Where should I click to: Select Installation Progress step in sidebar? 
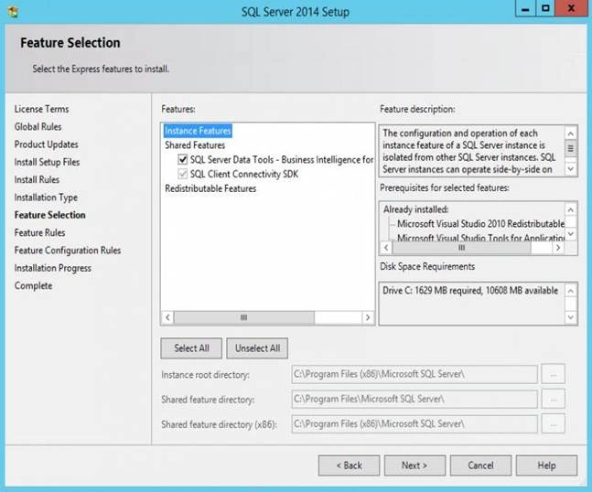coord(53,268)
